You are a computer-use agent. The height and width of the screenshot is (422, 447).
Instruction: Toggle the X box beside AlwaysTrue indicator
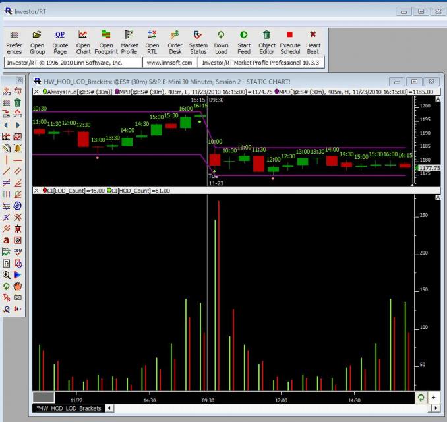(x=36, y=91)
